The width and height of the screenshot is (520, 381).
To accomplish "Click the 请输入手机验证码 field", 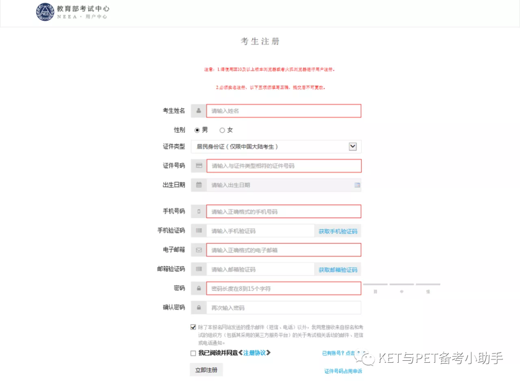I will click(260, 230).
